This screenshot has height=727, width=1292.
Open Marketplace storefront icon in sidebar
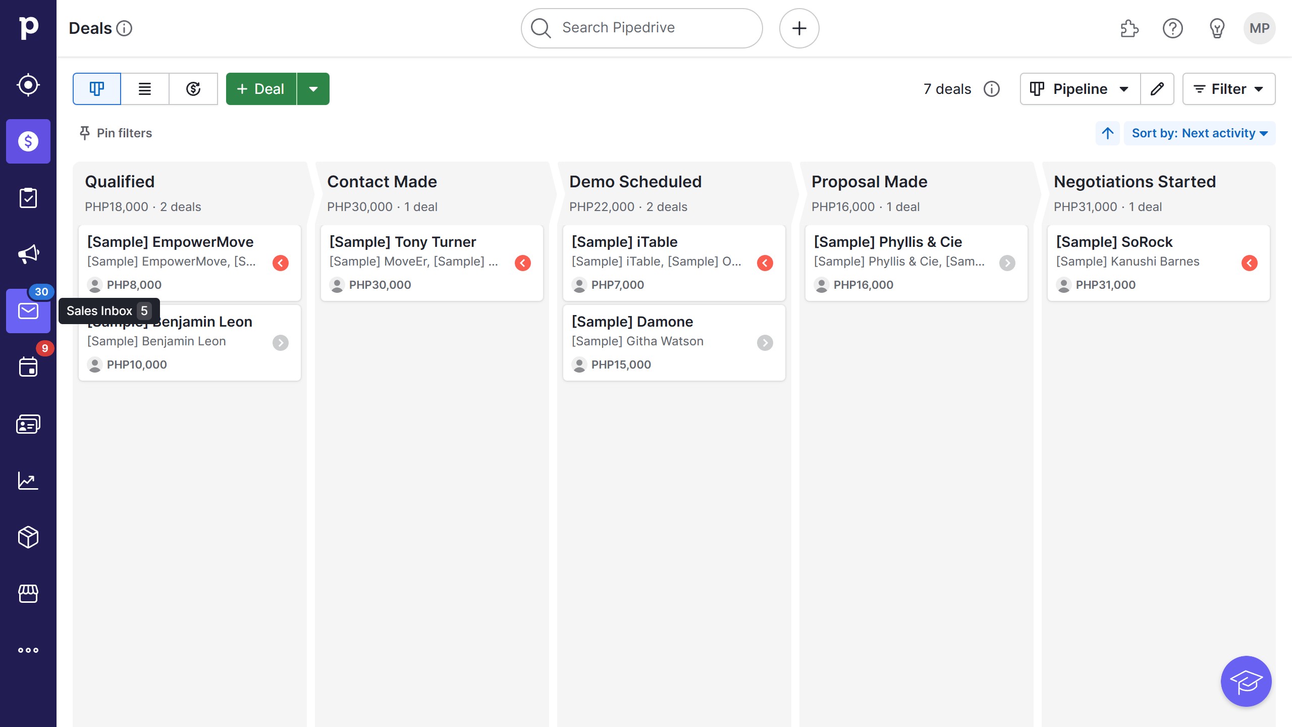[x=28, y=594]
